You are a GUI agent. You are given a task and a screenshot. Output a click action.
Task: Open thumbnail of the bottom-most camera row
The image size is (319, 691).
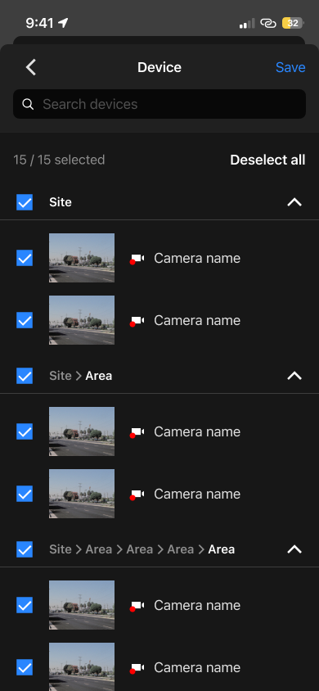click(82, 666)
